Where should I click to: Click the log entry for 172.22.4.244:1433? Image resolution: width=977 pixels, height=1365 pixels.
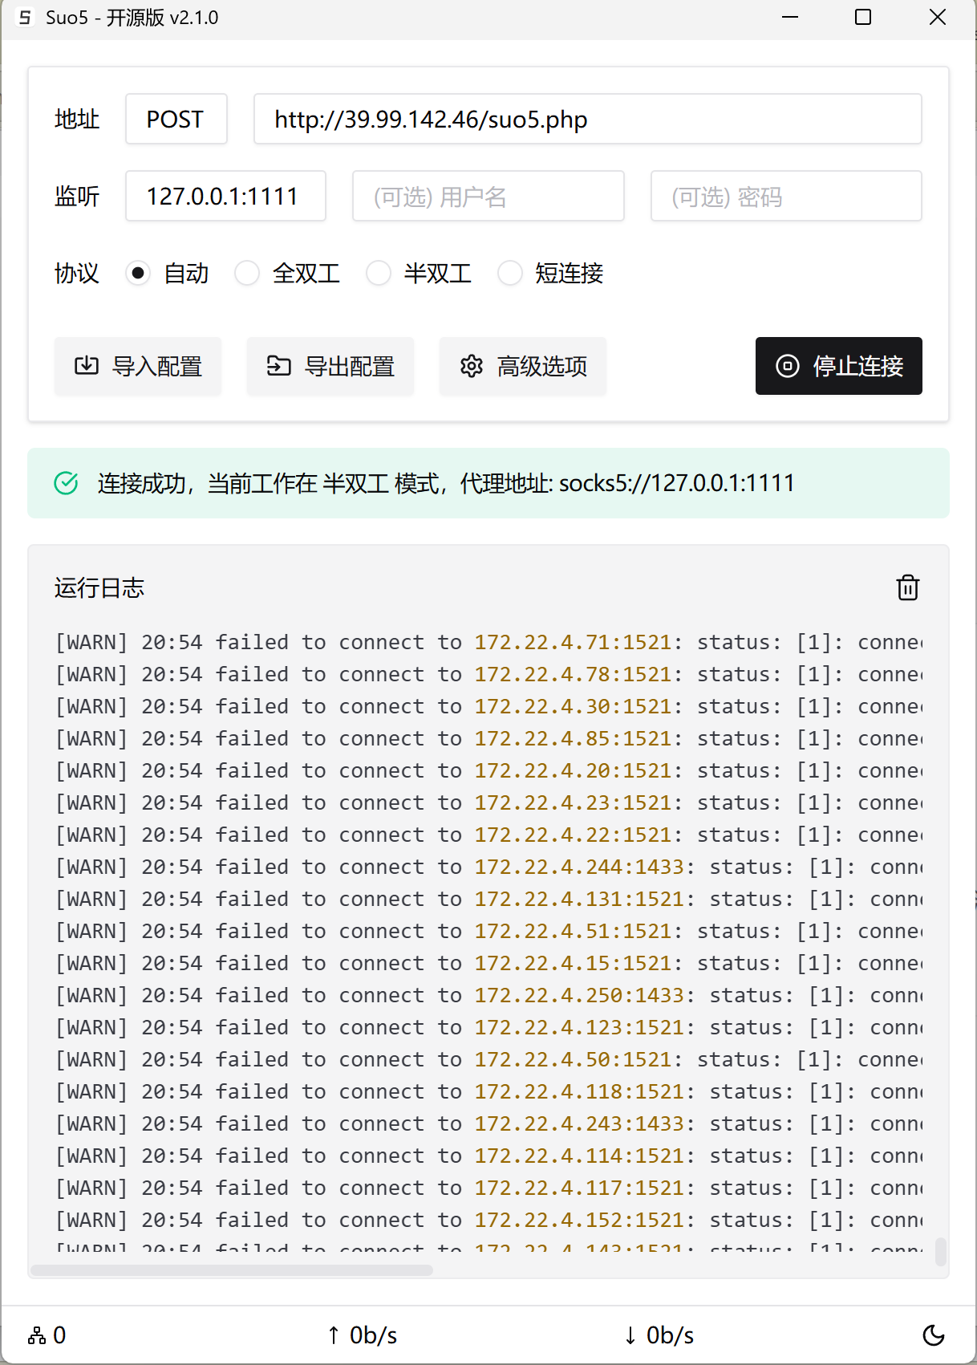pos(488,867)
